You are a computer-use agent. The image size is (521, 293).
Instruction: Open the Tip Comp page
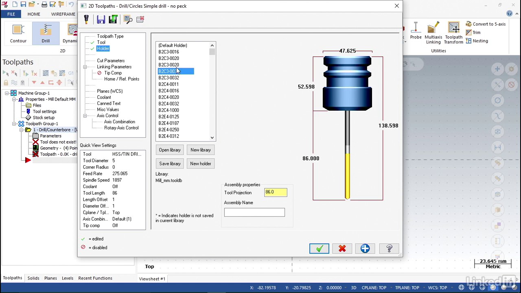pos(113,73)
